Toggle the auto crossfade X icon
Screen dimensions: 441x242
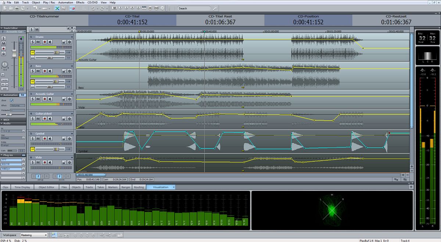tap(57, 8)
